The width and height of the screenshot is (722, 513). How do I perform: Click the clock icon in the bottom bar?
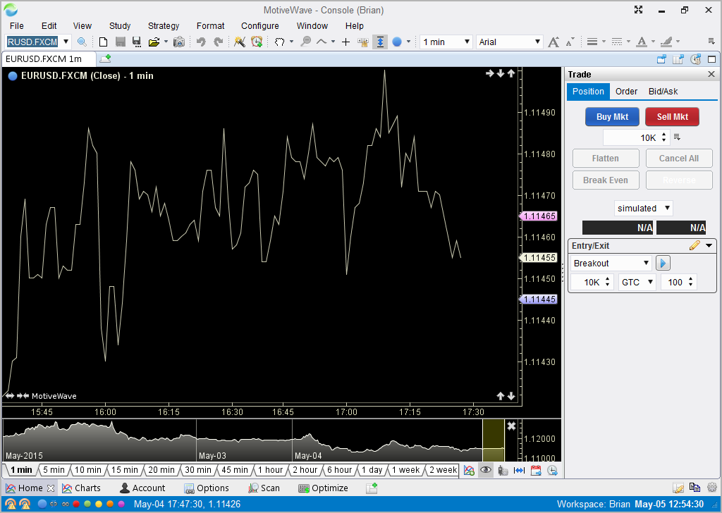click(552, 470)
